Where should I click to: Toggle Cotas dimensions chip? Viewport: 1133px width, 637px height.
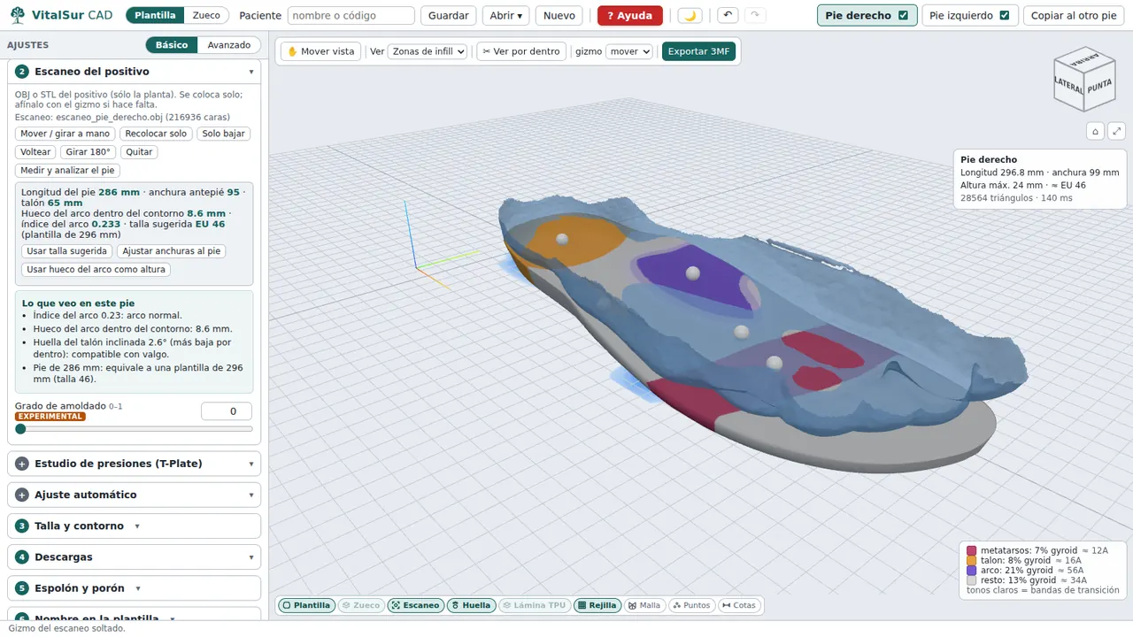coord(738,605)
